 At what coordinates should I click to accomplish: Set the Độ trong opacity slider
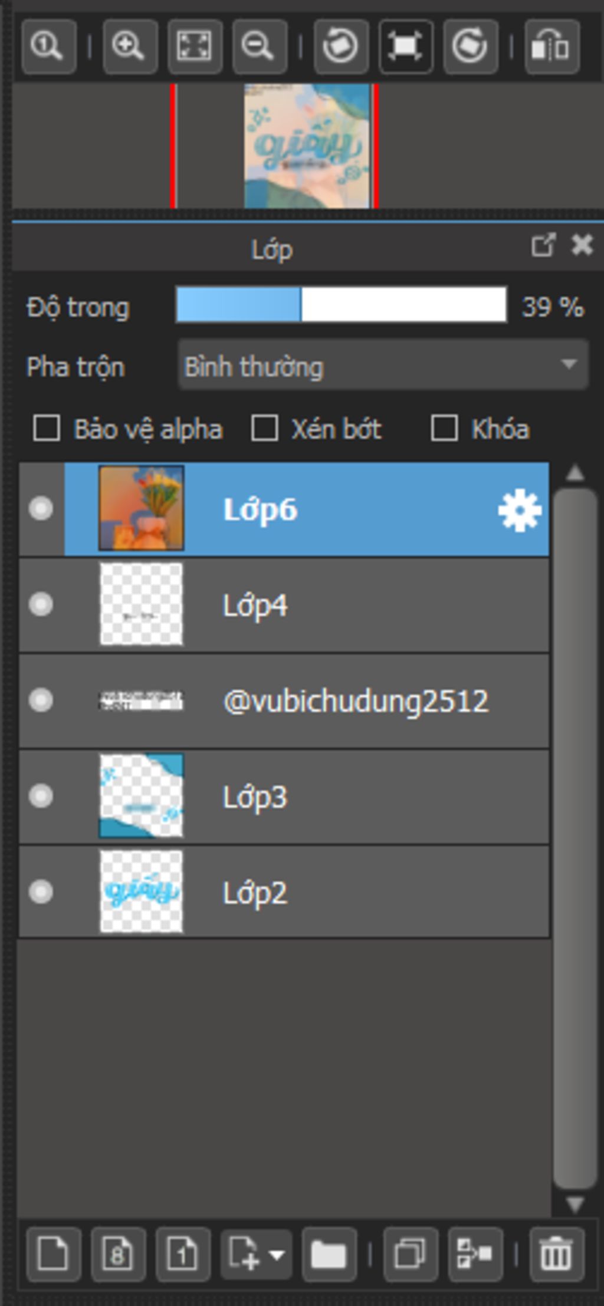coord(341,305)
